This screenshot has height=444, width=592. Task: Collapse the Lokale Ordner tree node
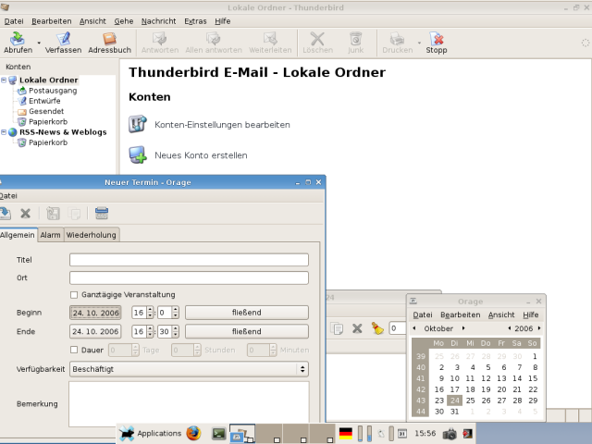[4, 80]
